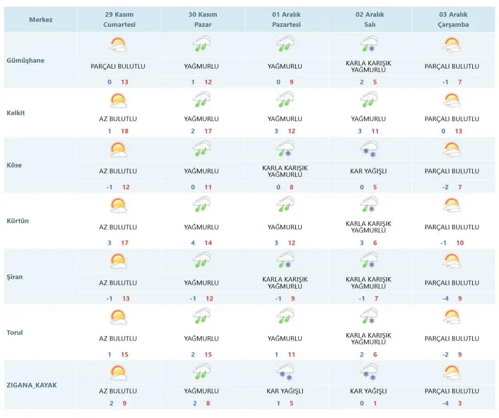Click Köse's KAR YAĞIŞLI text for Salı
Viewport: 499px width, 418px height.
[x=368, y=171]
